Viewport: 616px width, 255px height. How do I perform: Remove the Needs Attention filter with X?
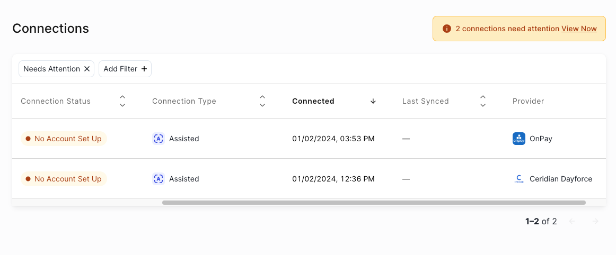87,69
